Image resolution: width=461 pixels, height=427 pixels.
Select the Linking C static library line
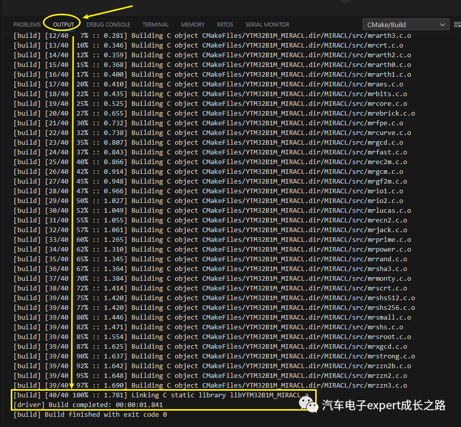point(161,395)
